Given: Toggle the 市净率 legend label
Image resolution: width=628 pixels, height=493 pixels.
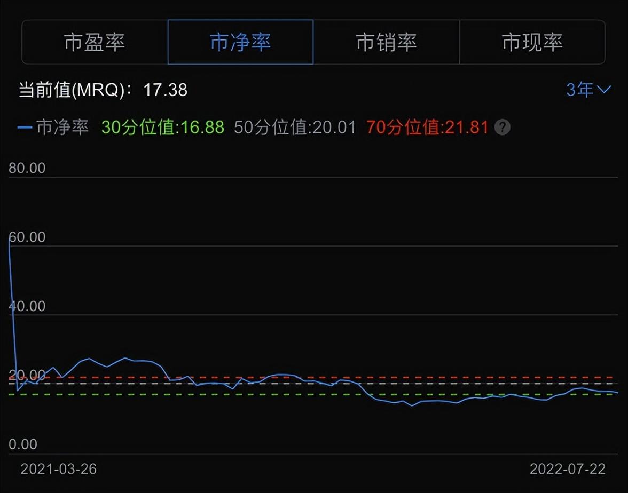Looking at the screenshot, I should pyautogui.click(x=62, y=128).
